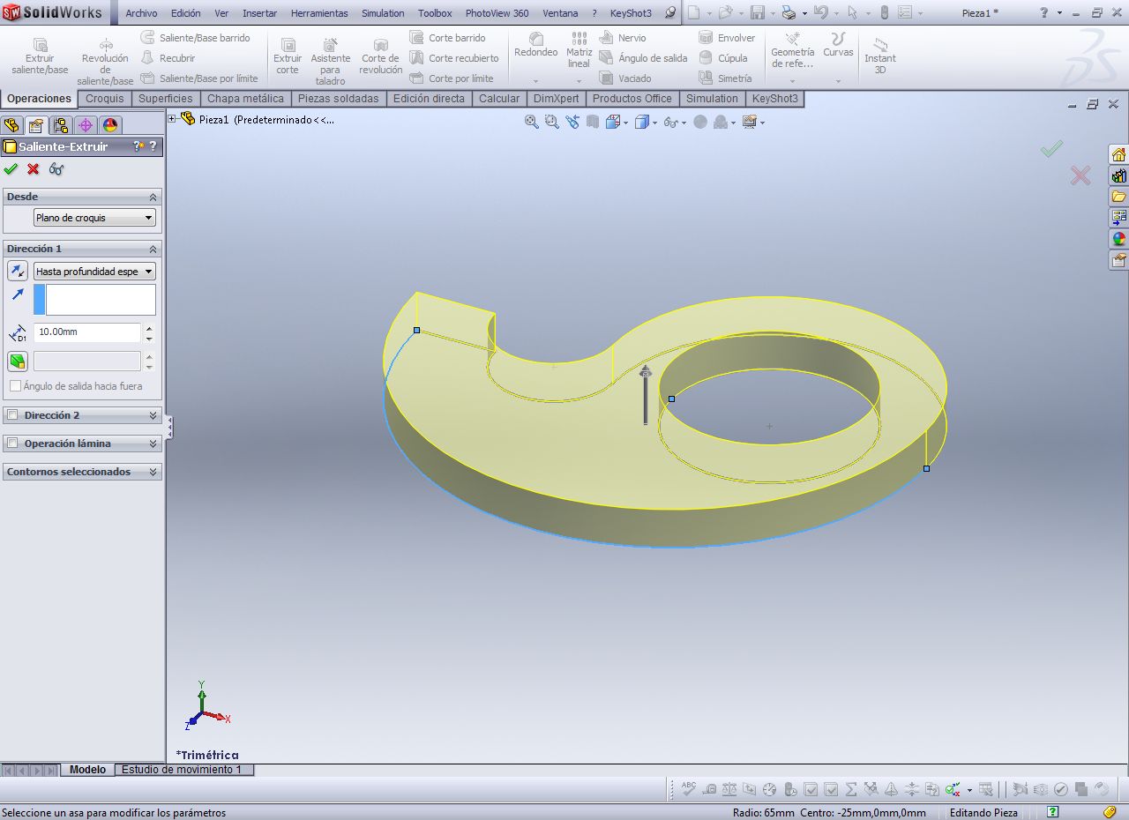Click Recubrir tool

pyautogui.click(x=168, y=58)
